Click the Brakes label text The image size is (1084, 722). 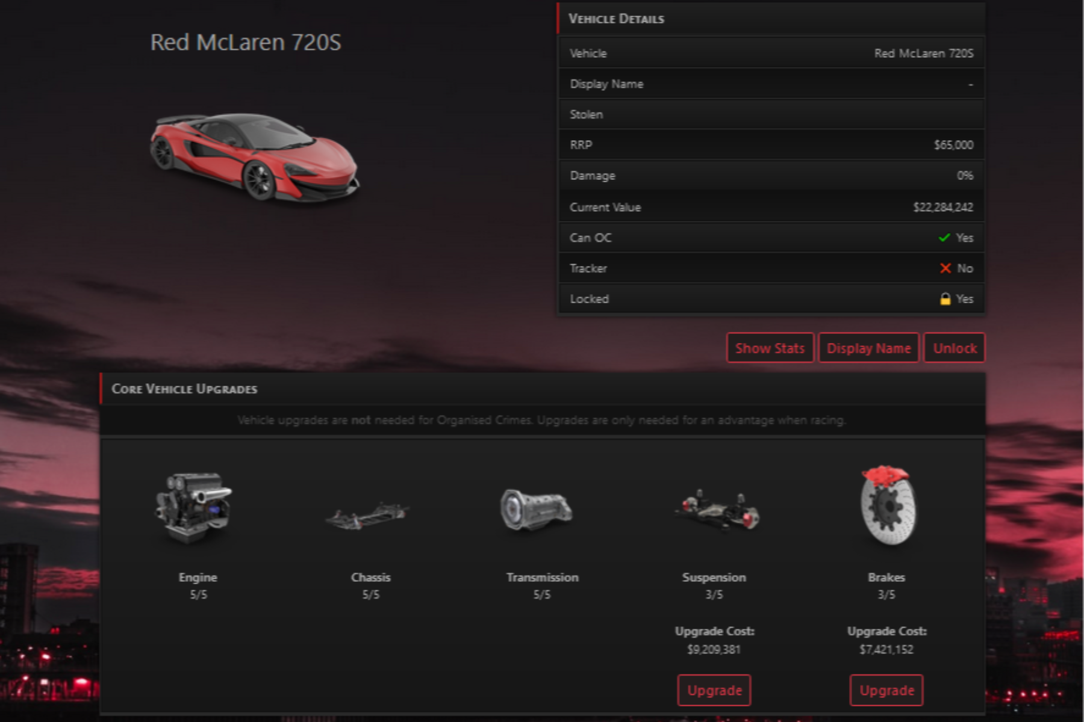click(x=886, y=577)
